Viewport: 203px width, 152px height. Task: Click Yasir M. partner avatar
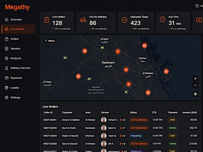pos(104,136)
